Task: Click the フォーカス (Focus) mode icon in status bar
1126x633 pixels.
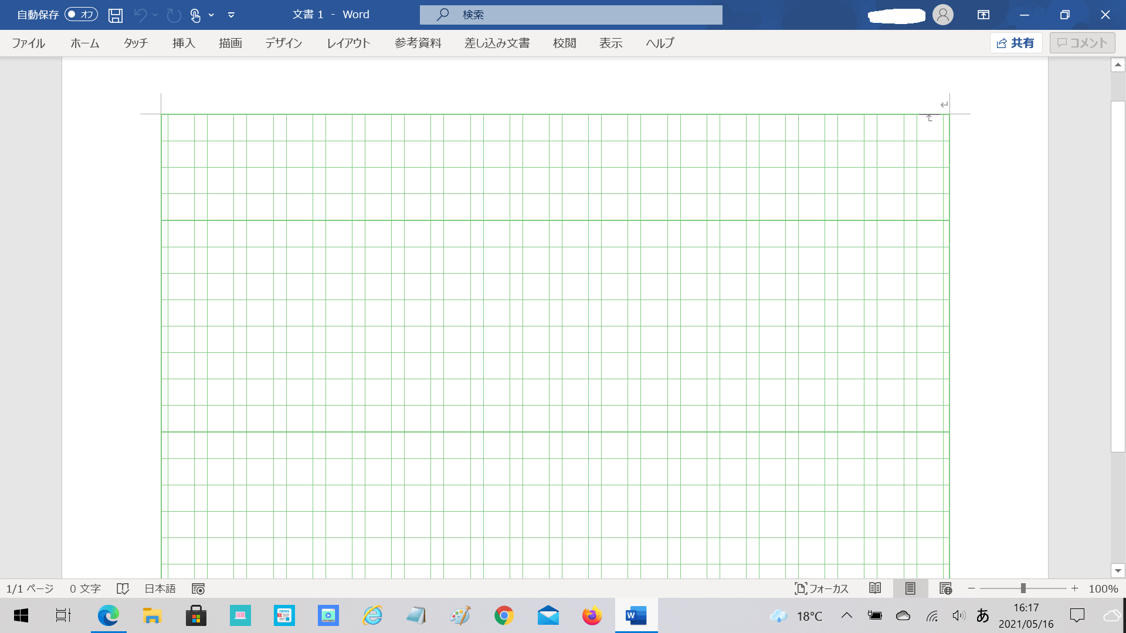Action: (823, 588)
